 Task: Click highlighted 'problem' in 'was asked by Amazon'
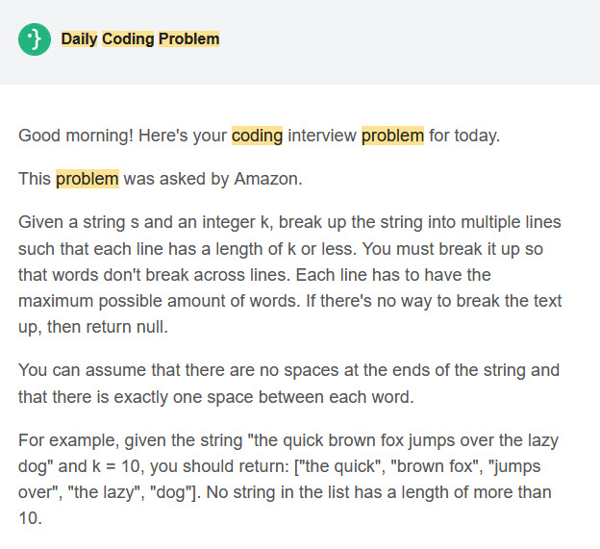(87, 179)
